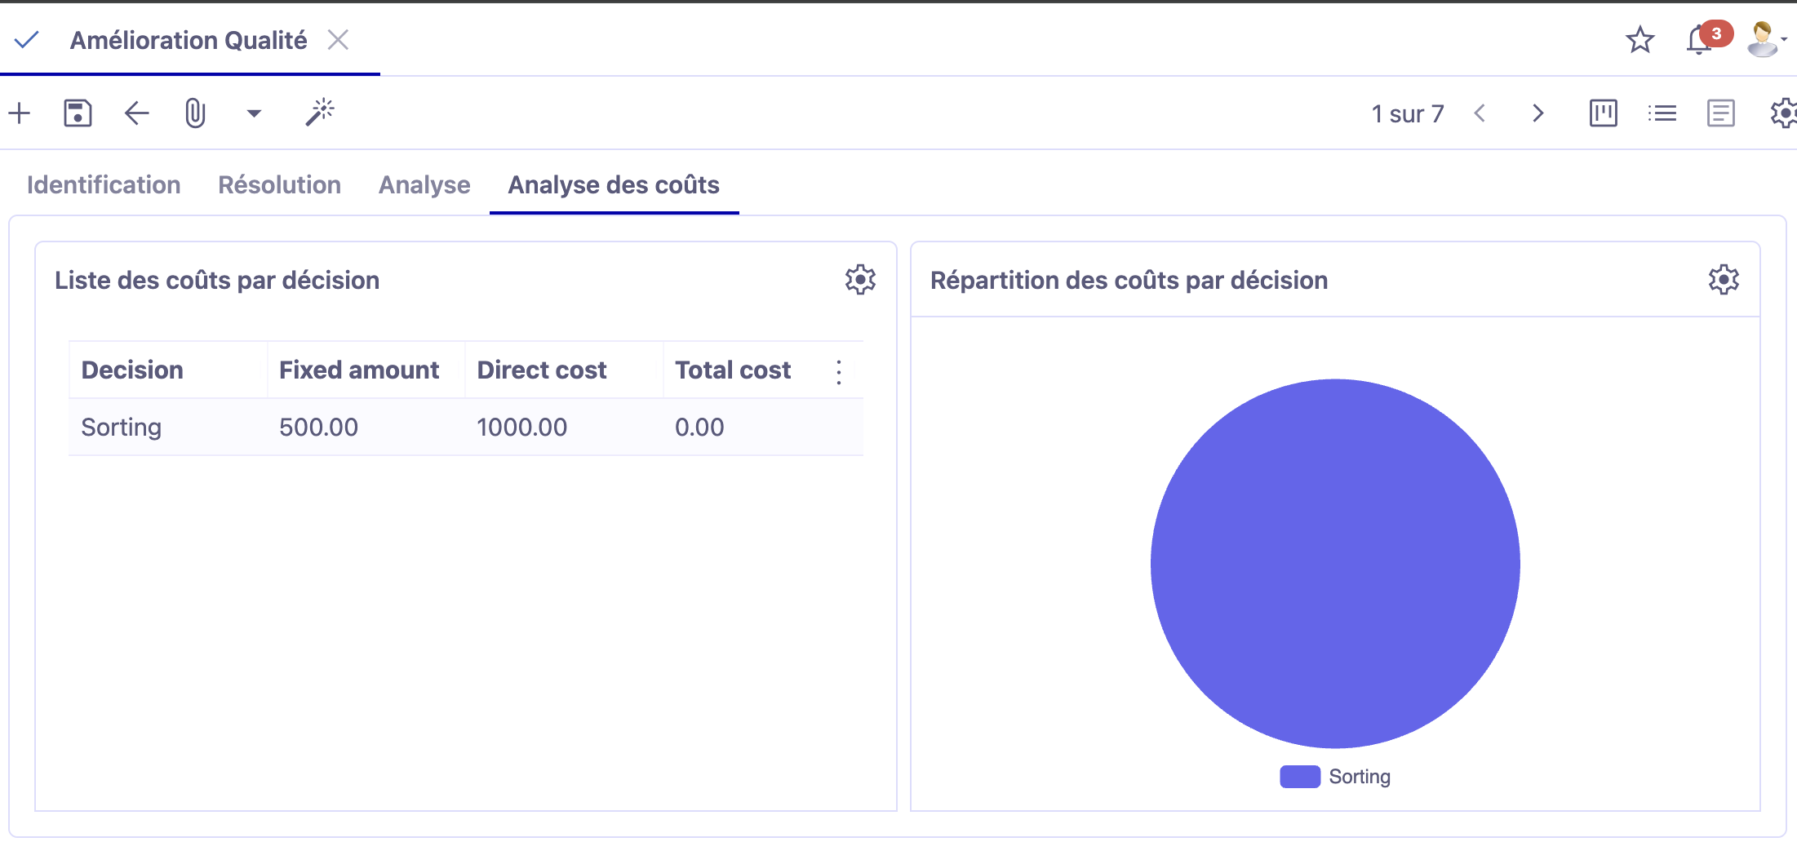1797x842 pixels.
Task: Open notifications bell showing 3 alerts
Action: tap(1699, 39)
